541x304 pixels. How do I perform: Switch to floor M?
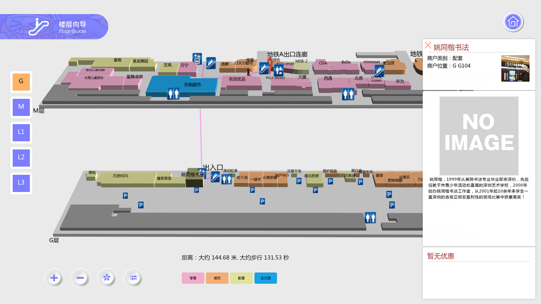[21, 107]
